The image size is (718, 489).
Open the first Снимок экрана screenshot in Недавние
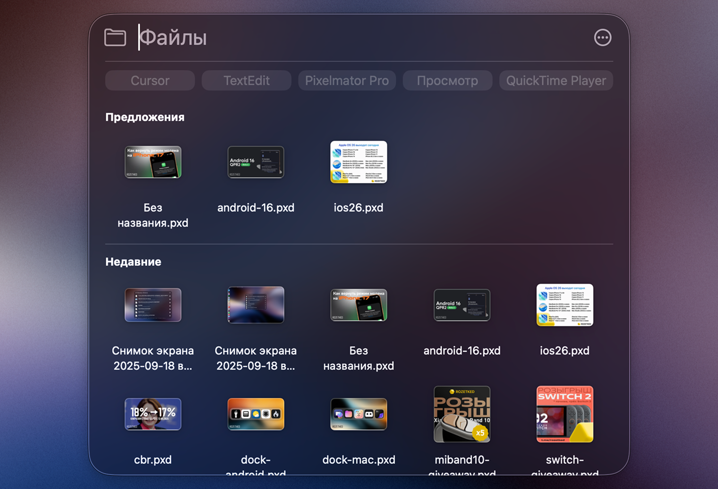pos(153,305)
